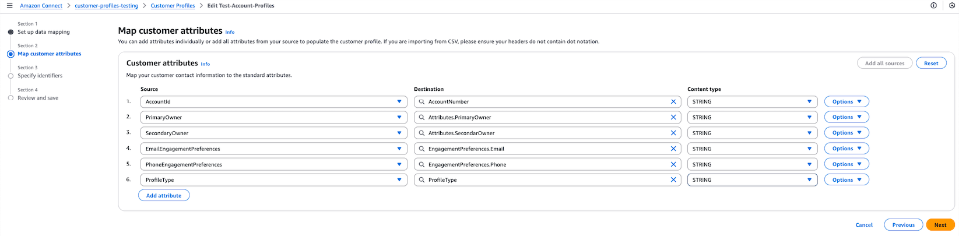
Task: Click the Reset button
Action: pos(931,63)
